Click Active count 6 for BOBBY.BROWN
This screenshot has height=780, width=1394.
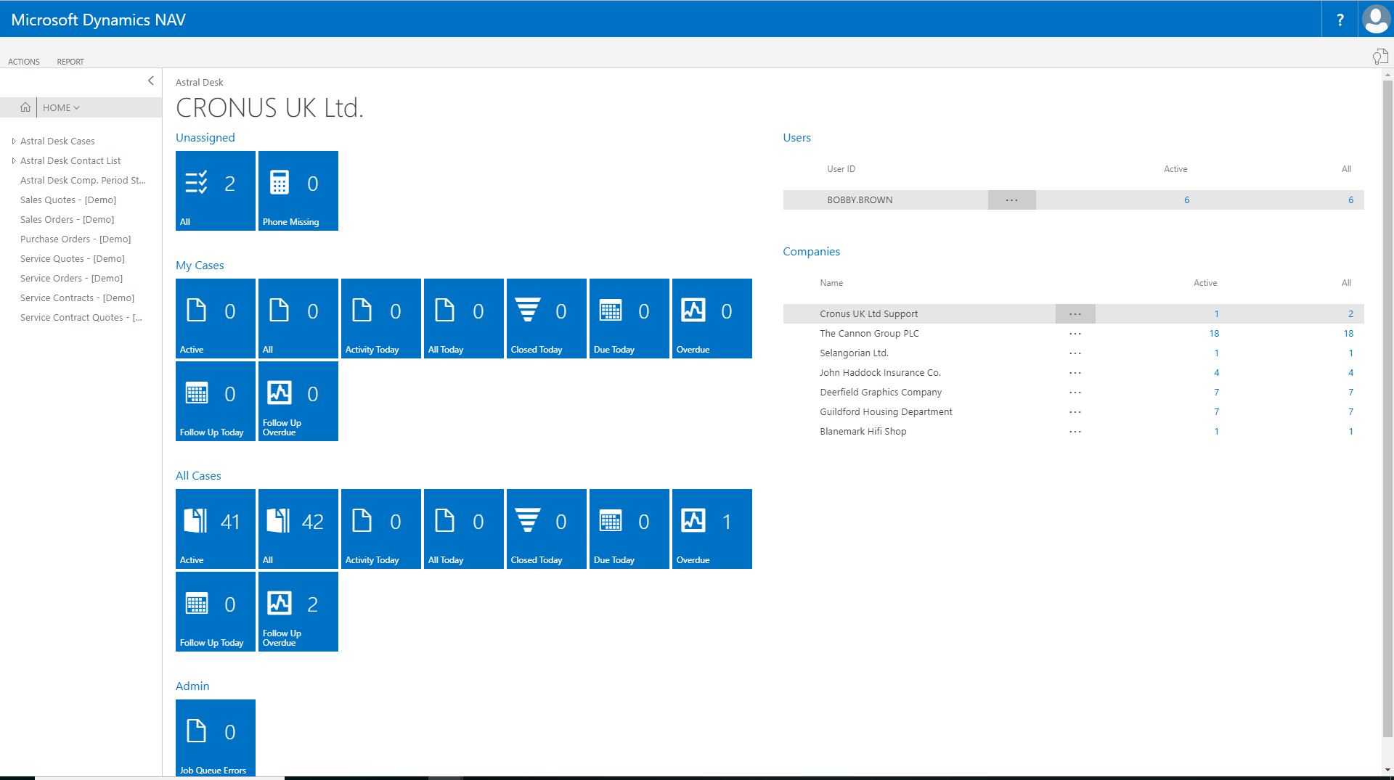(x=1187, y=200)
